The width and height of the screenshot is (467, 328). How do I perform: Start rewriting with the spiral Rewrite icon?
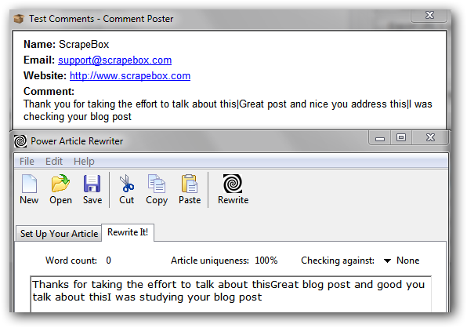tap(233, 184)
